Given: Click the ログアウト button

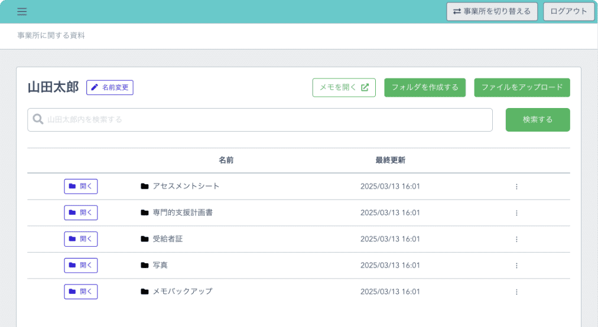Looking at the screenshot, I should coord(568,11).
